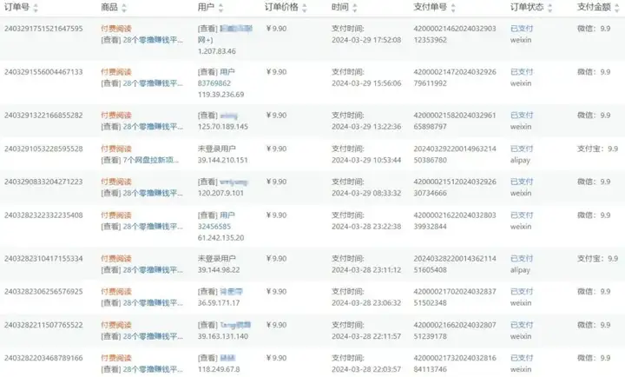The height and width of the screenshot is (377, 625).
Task: Click payment time 2024-03-28 23:11:12
Action: point(366,269)
